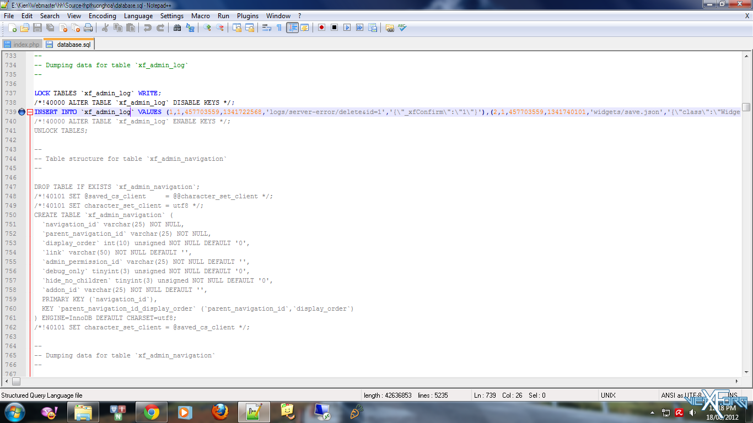
Task: Start recording a macro
Action: click(321, 28)
